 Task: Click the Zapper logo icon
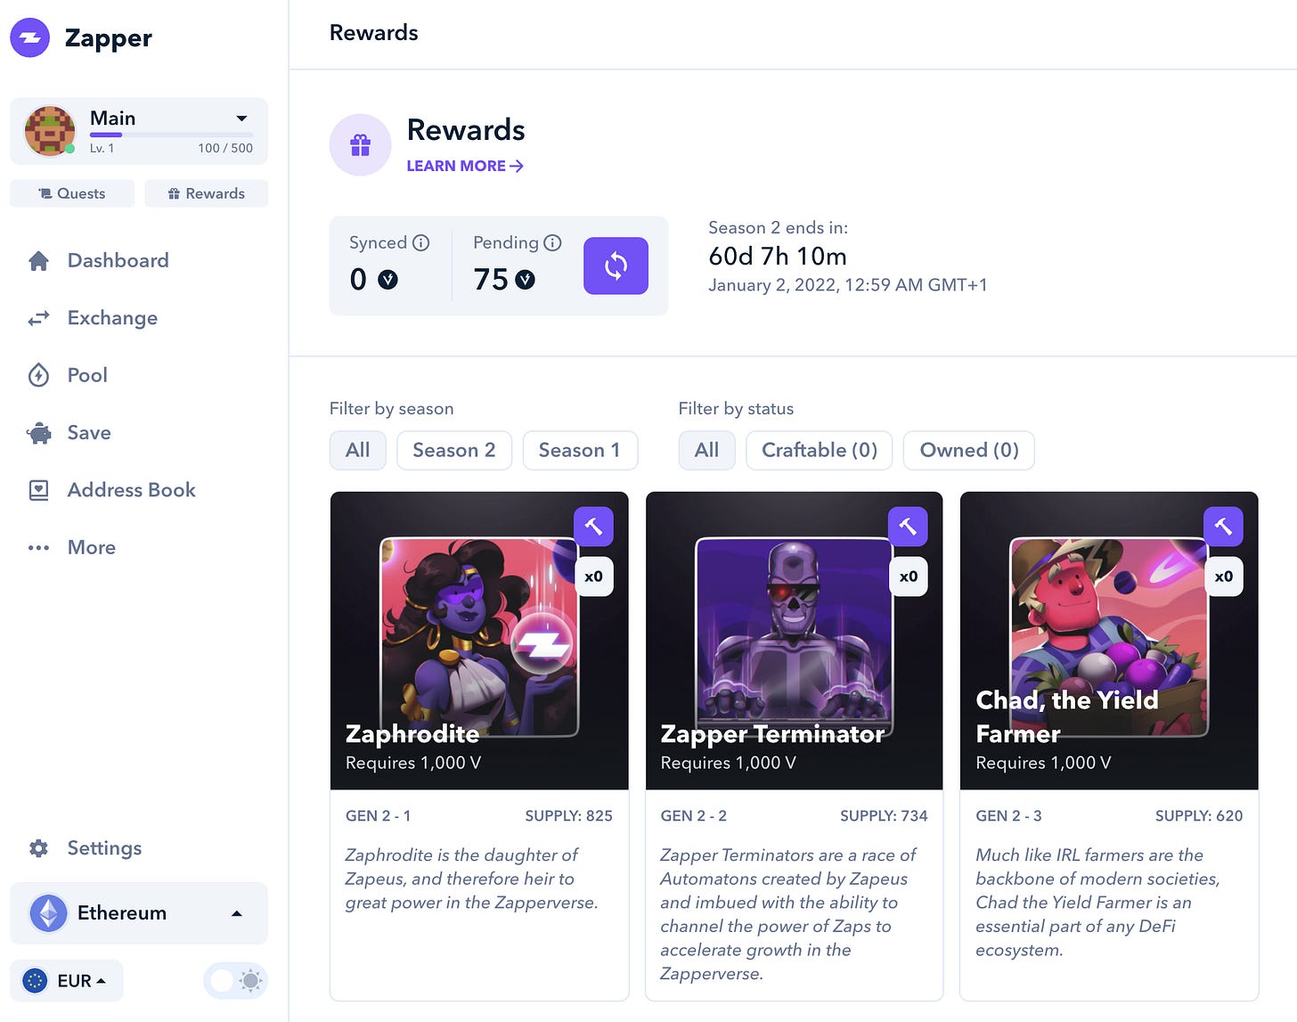click(29, 37)
